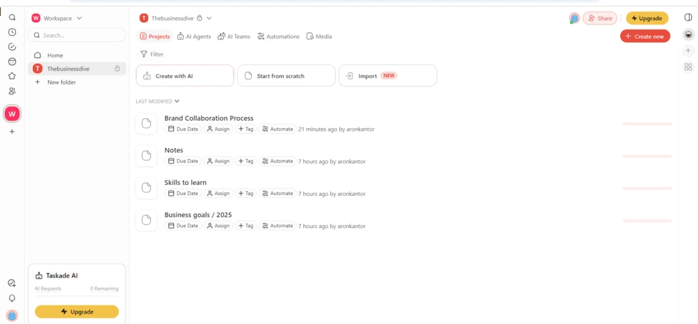698x324 pixels.
Task: Go to Home in sidebar
Action: (x=77, y=55)
